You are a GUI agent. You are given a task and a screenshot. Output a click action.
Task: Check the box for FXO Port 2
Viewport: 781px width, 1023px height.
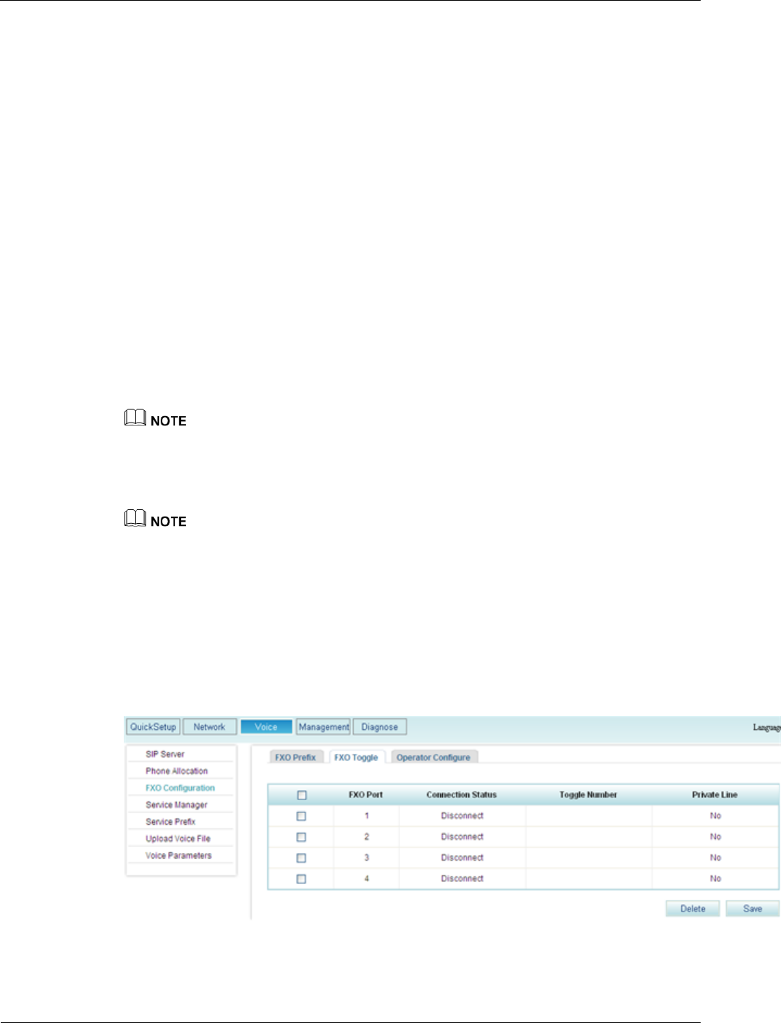click(x=302, y=837)
